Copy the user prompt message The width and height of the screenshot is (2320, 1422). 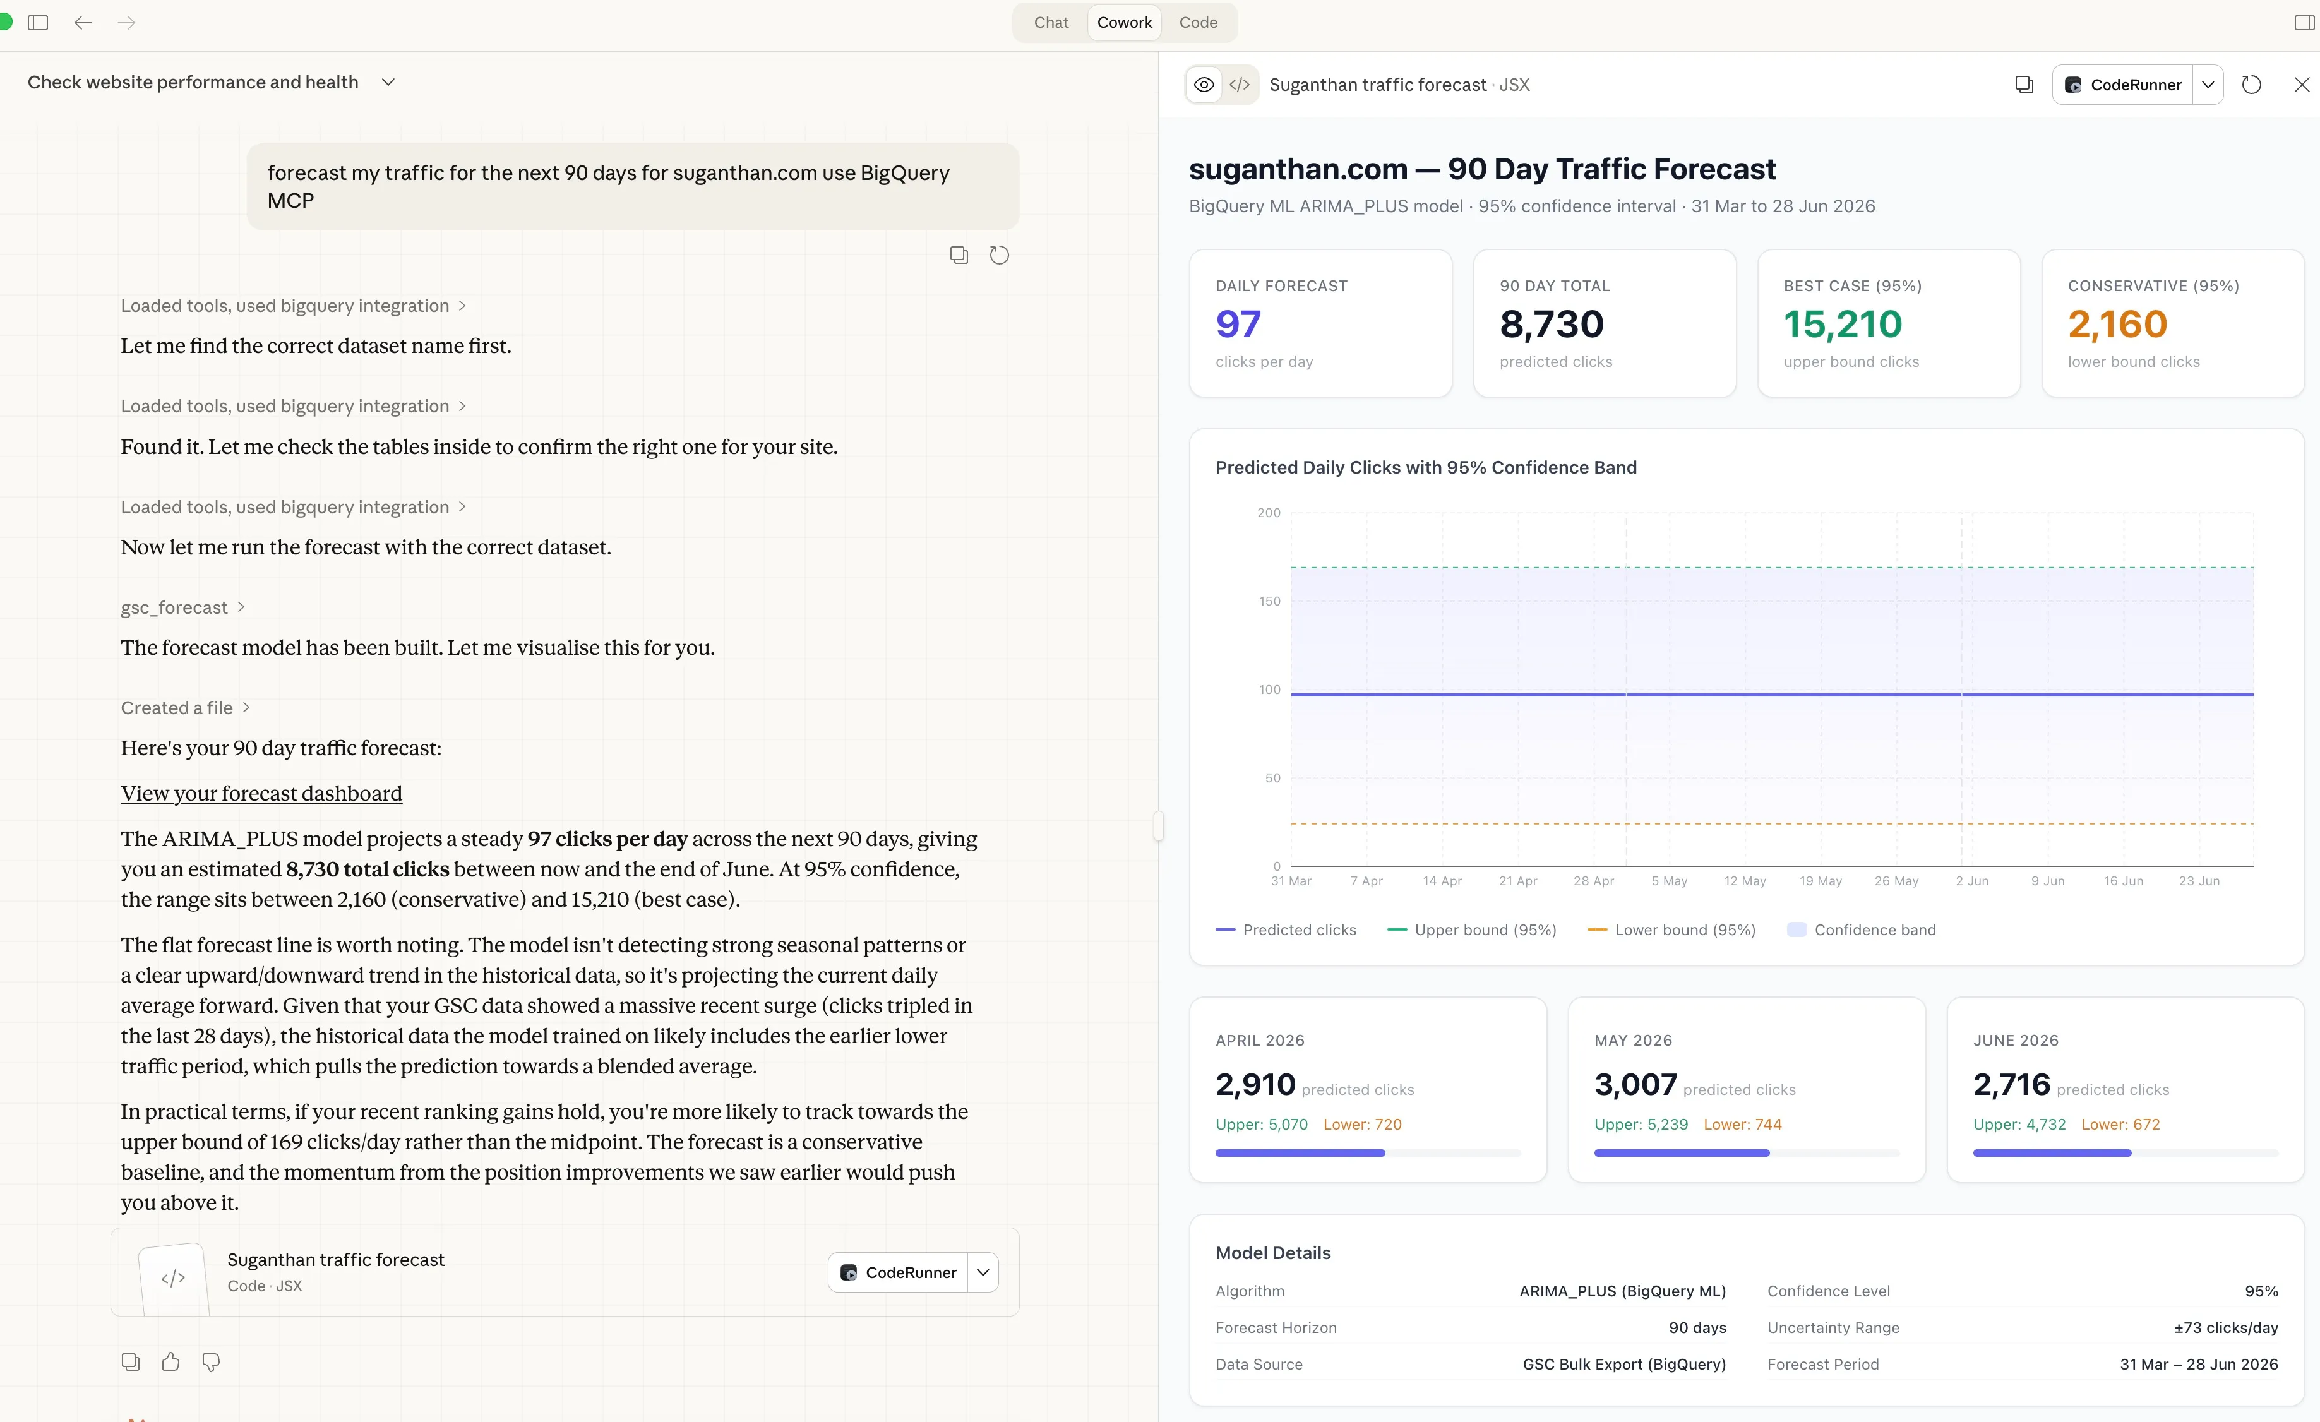[959, 254]
